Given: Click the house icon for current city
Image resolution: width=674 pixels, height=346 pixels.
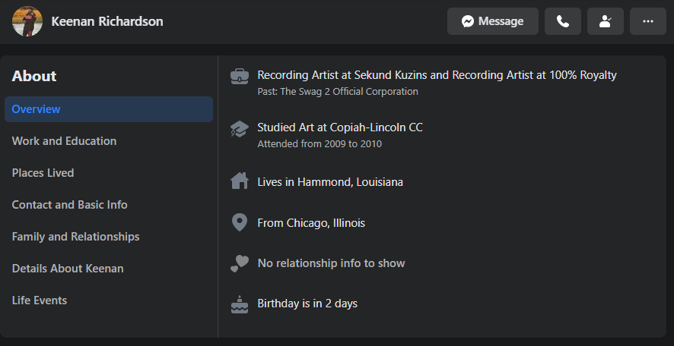Looking at the screenshot, I should click(x=240, y=181).
